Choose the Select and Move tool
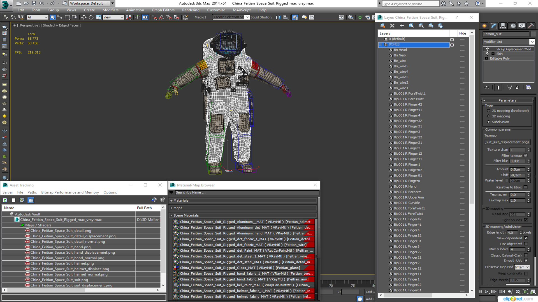The width and height of the screenshot is (538, 302). click(x=84, y=17)
